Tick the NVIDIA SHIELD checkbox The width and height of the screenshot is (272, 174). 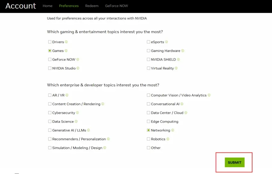coord(149,60)
